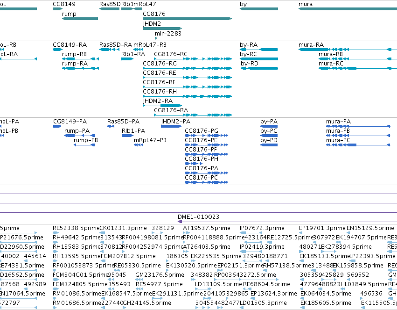The image size is (397, 310).
Task: Click the Ras85D gene label
Action: [x=110, y=4]
